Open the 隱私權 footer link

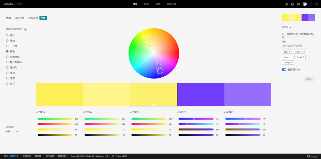click(x=38, y=156)
